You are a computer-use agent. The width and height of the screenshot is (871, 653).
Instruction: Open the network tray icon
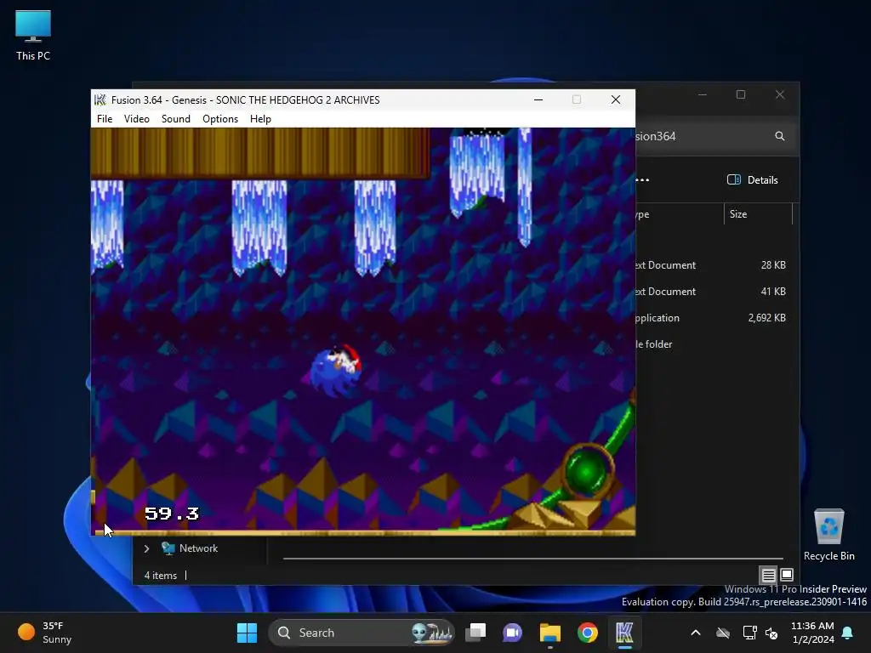pos(749,633)
